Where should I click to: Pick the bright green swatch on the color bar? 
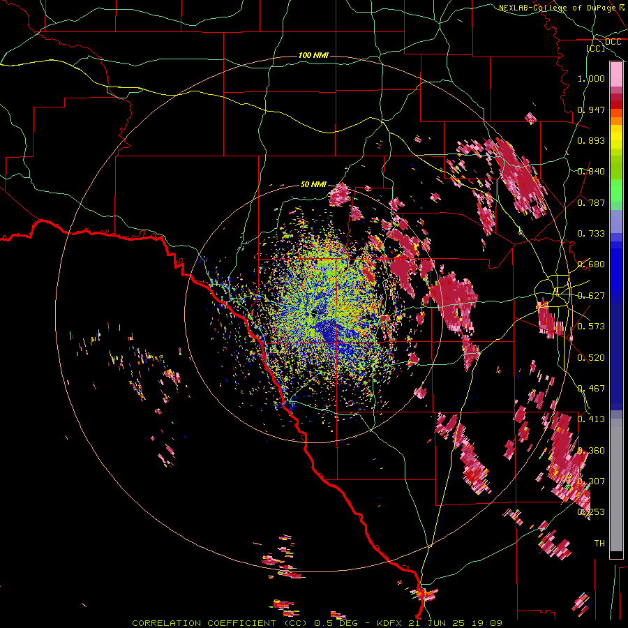(x=616, y=190)
